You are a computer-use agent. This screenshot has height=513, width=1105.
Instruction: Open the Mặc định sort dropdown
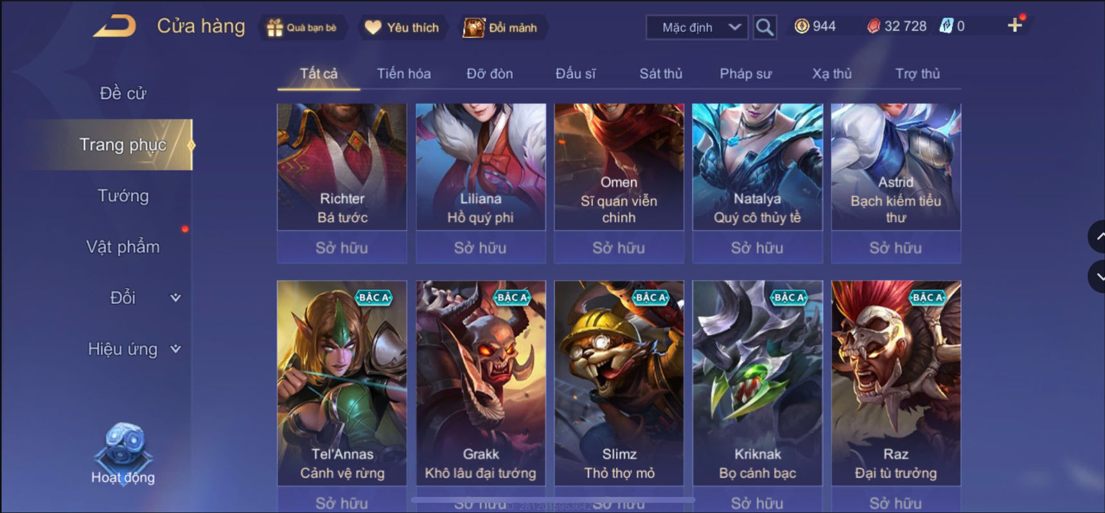click(697, 28)
